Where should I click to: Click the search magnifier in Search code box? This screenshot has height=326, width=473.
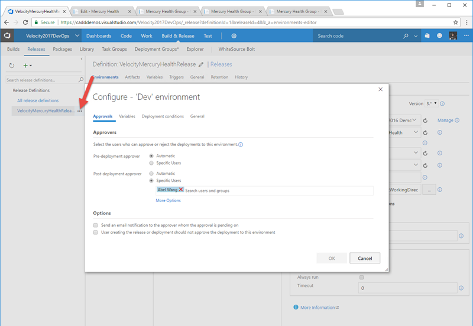(x=406, y=36)
